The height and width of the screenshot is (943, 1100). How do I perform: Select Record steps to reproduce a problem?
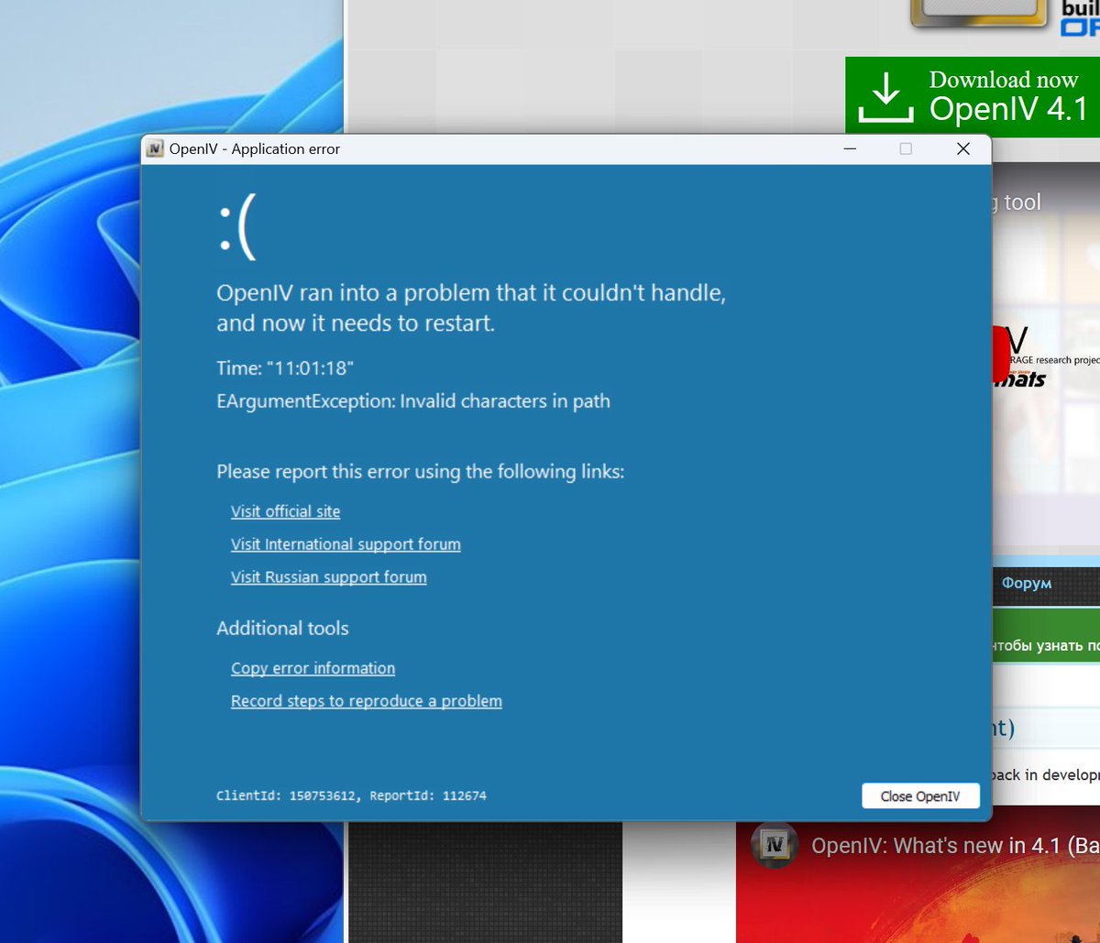(x=366, y=701)
